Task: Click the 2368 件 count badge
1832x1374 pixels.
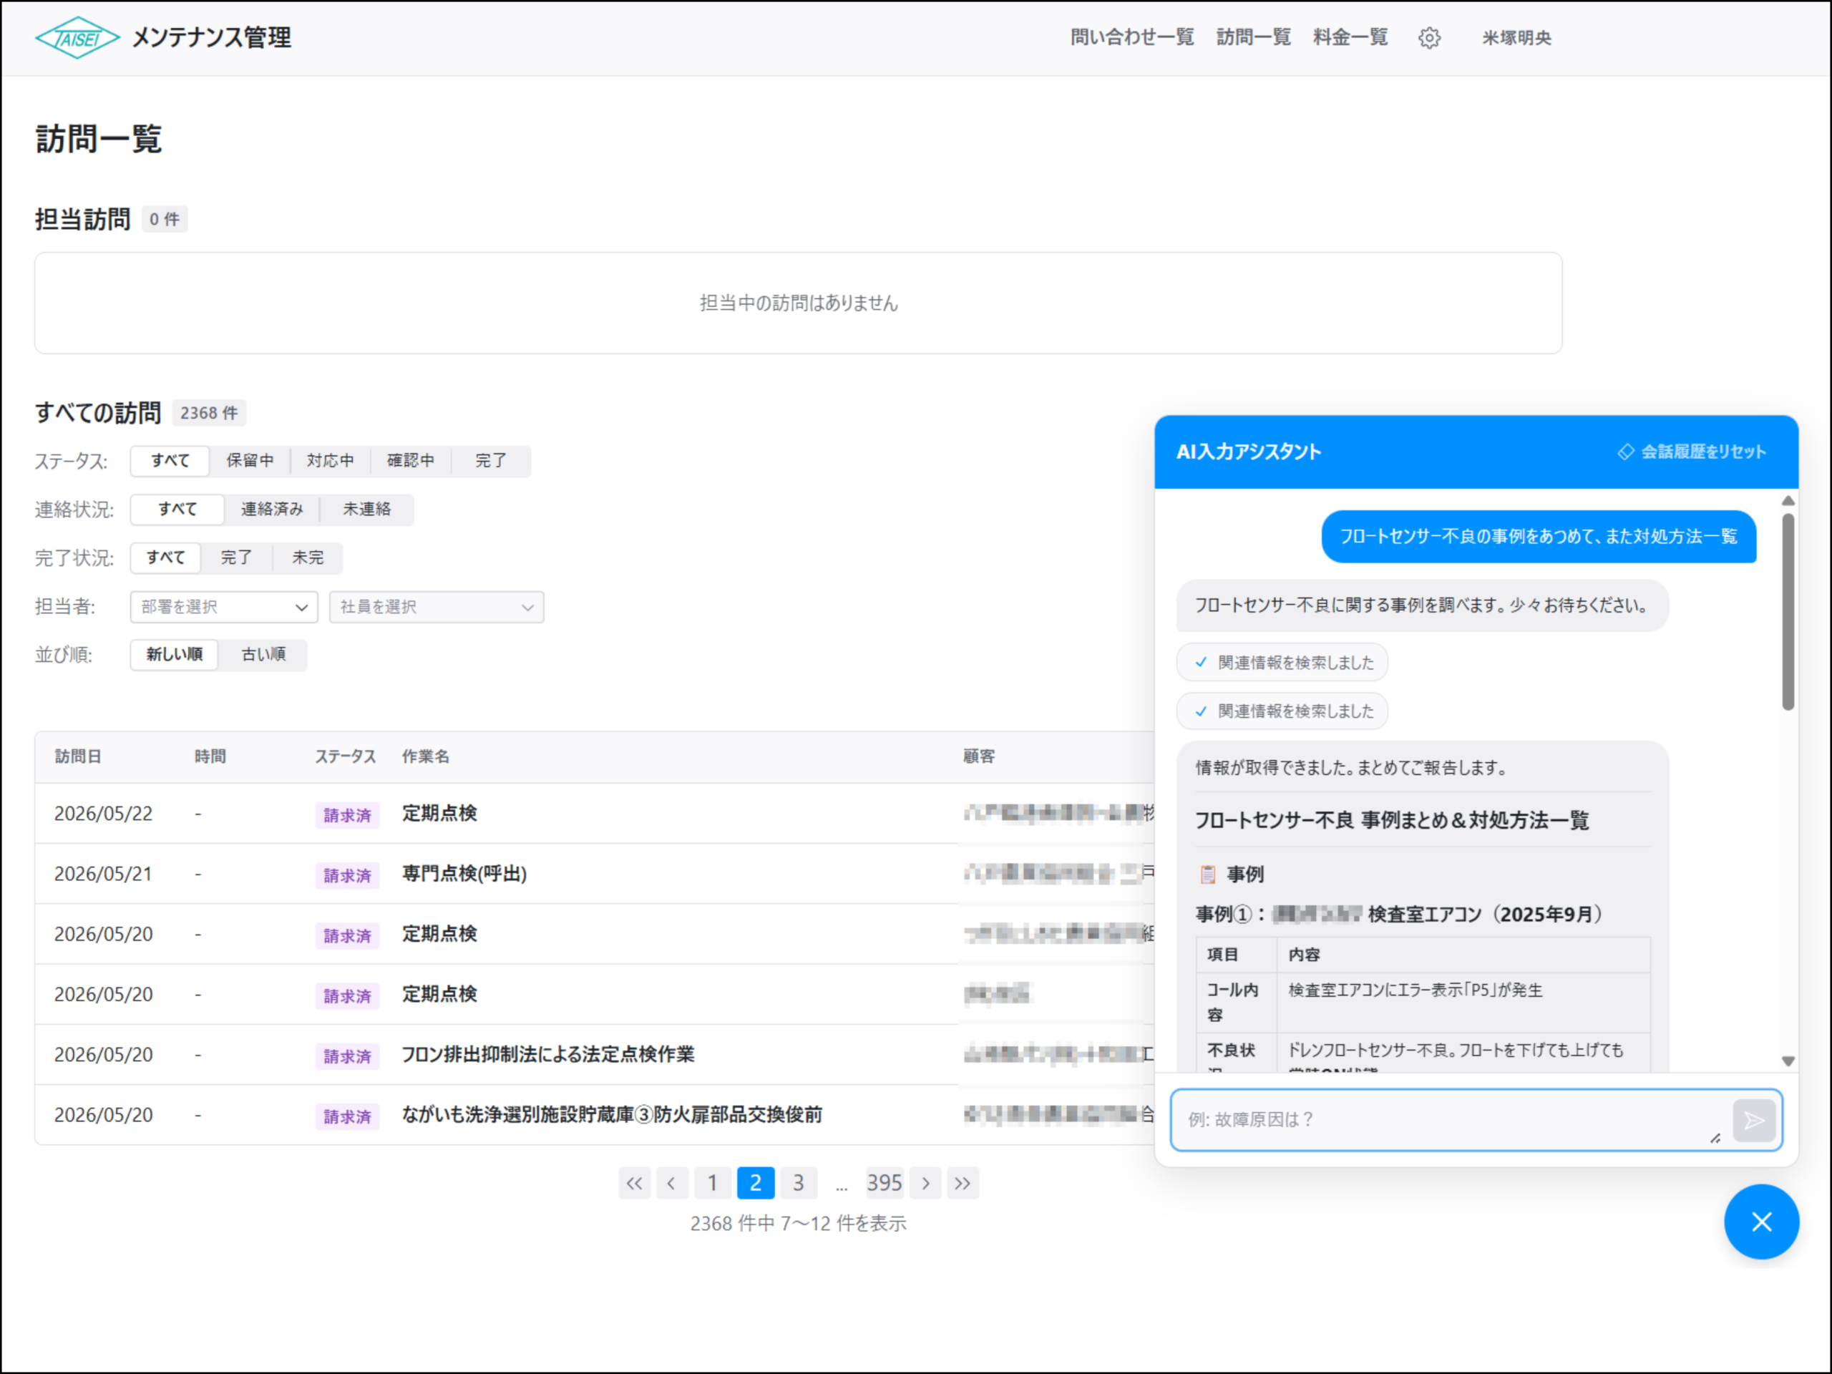Action: click(x=209, y=412)
